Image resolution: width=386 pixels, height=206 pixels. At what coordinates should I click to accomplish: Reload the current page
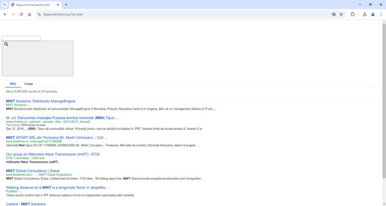[x=21, y=14]
